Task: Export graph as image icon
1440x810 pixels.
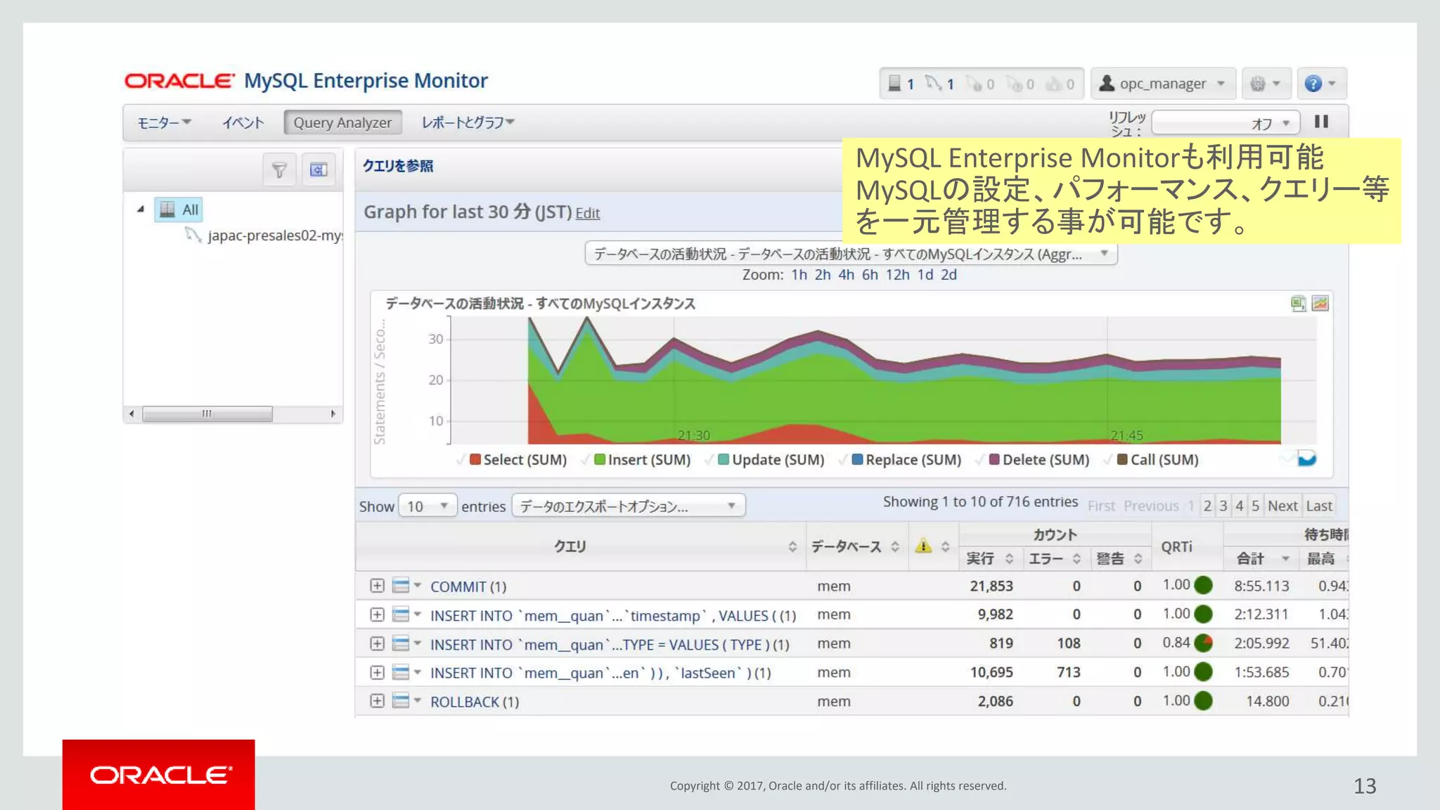Action: (x=1320, y=303)
